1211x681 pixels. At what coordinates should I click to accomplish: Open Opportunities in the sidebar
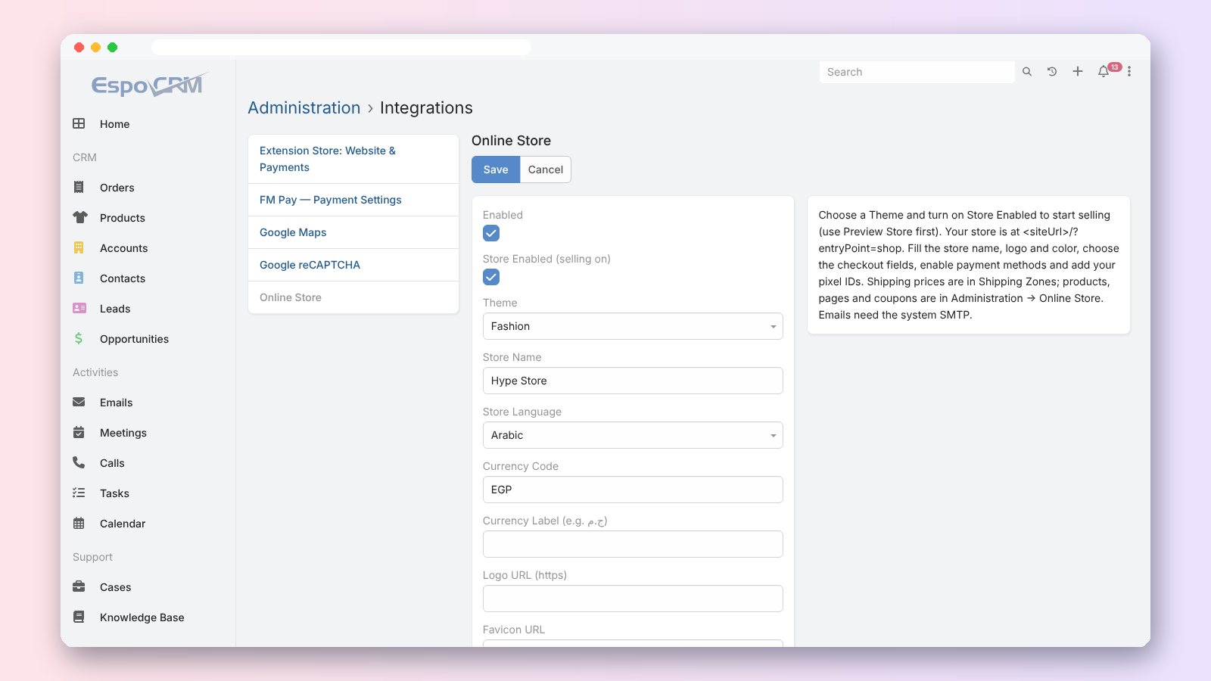(x=134, y=339)
